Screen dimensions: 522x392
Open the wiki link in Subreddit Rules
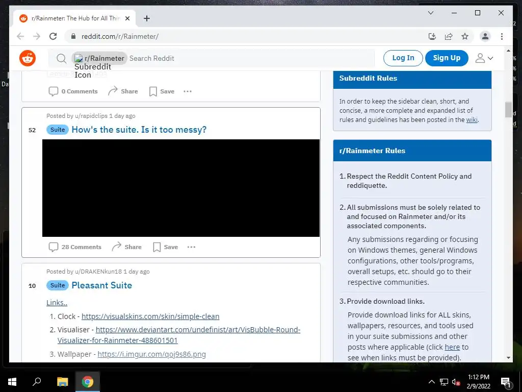tap(472, 119)
